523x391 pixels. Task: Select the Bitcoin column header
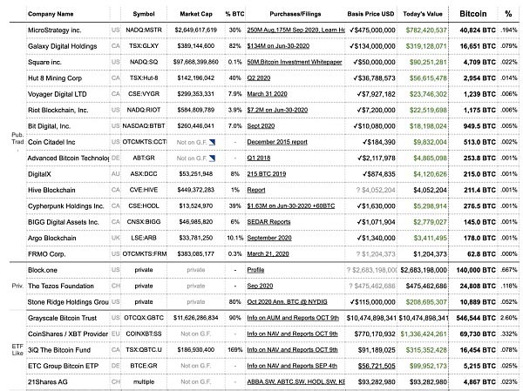[473, 14]
